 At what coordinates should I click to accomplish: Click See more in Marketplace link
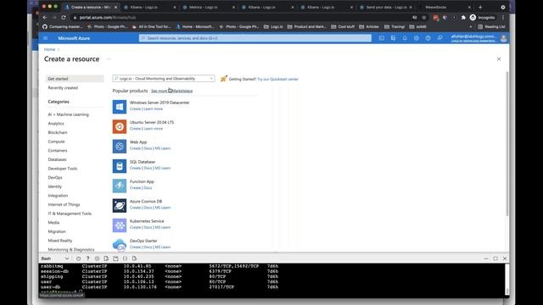(x=171, y=91)
